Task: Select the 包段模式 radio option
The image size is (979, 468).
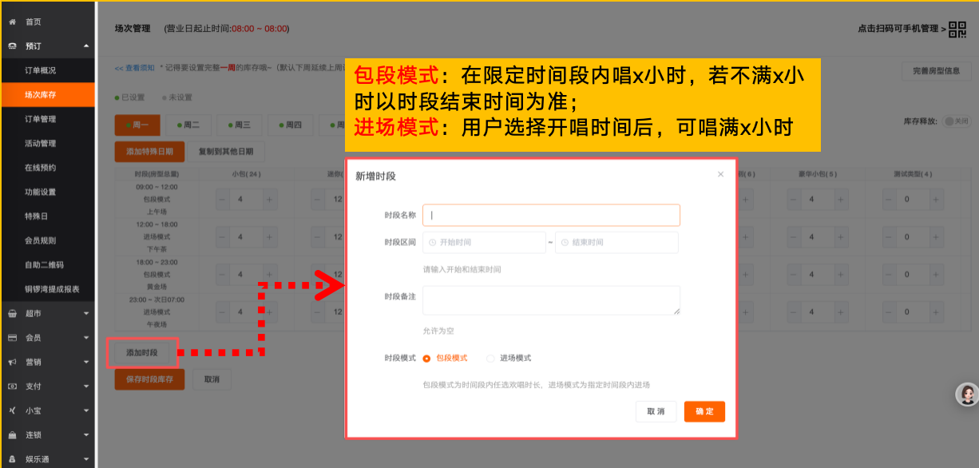Action: point(426,359)
